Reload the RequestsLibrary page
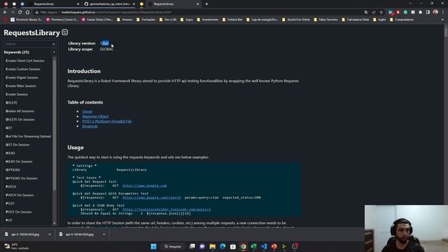448x252 pixels. [x=20, y=13]
